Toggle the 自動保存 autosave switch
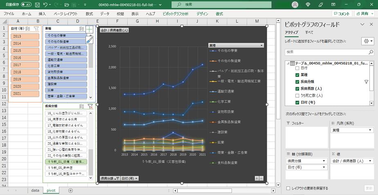This screenshot has height=195, width=378. coord(26,4)
